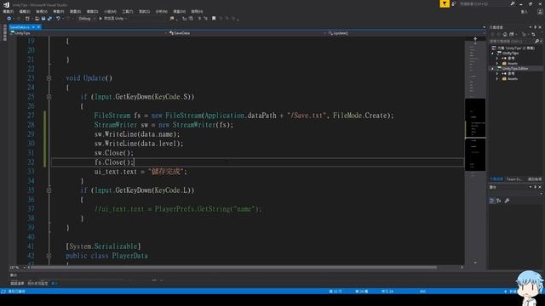Click the bookmark toggle toolbar icon
Viewport: 545px width, 306px height.
pos(214,19)
